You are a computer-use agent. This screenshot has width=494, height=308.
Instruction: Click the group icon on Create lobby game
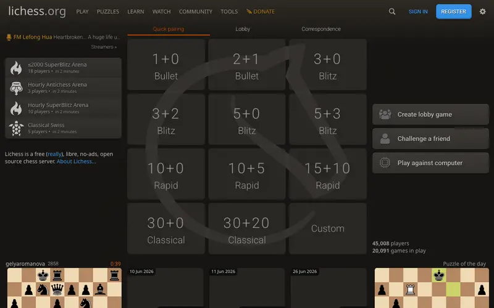pyautogui.click(x=385, y=115)
